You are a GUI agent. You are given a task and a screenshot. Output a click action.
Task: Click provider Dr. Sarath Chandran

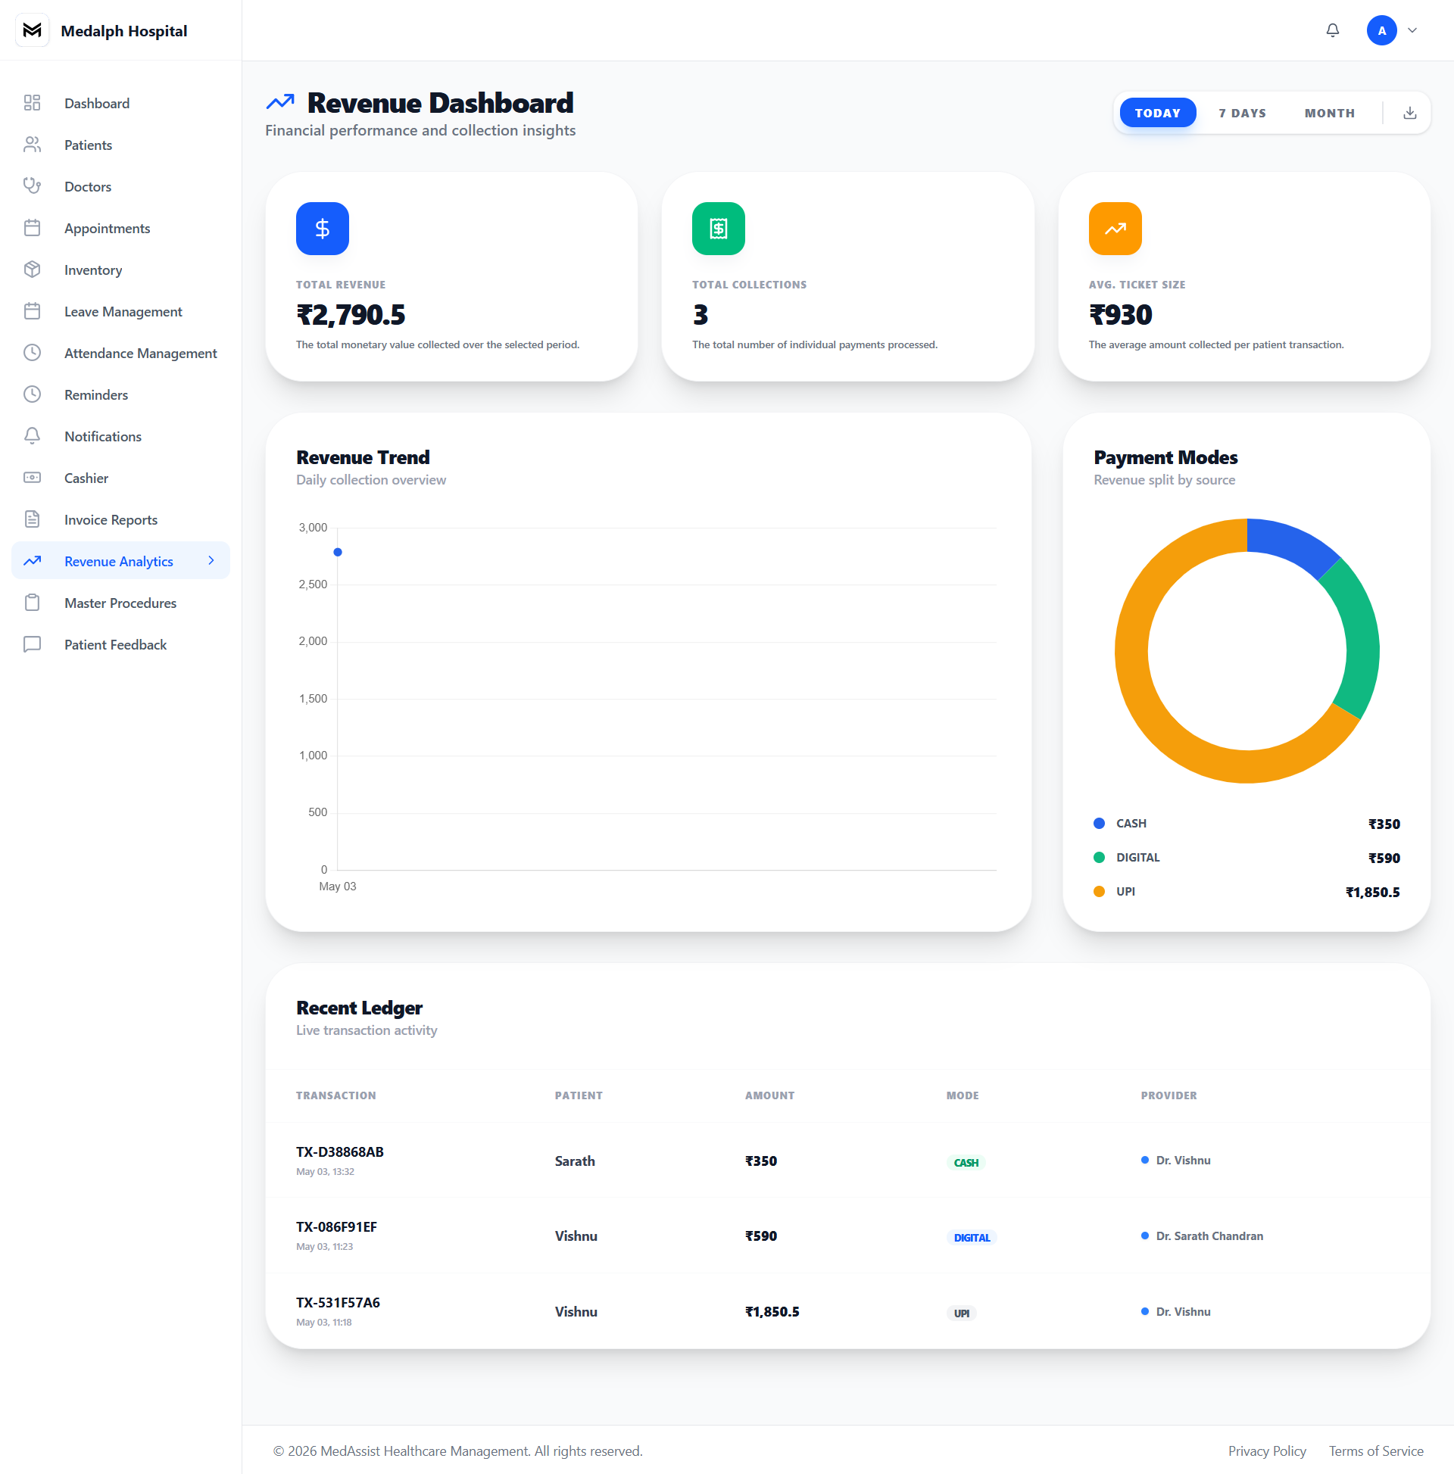point(1201,1236)
